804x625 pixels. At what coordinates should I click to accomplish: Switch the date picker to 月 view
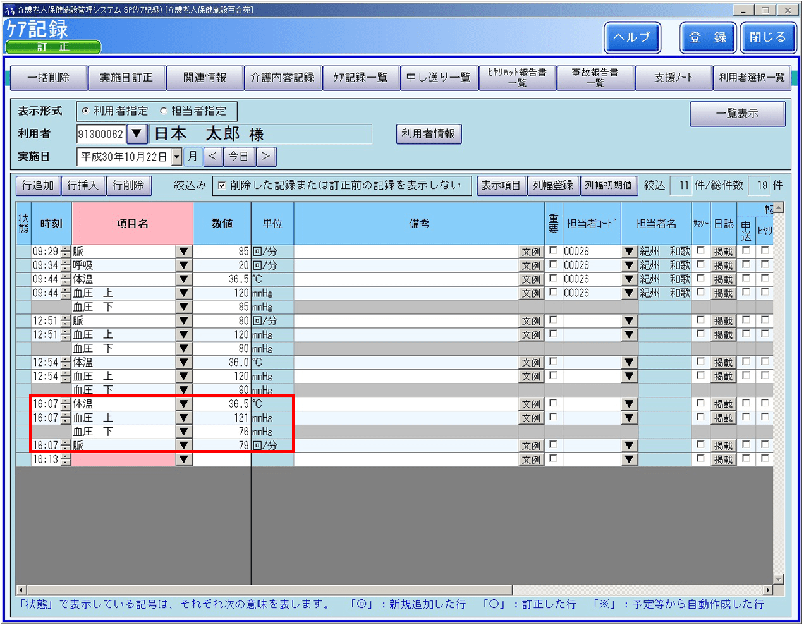[x=193, y=156]
